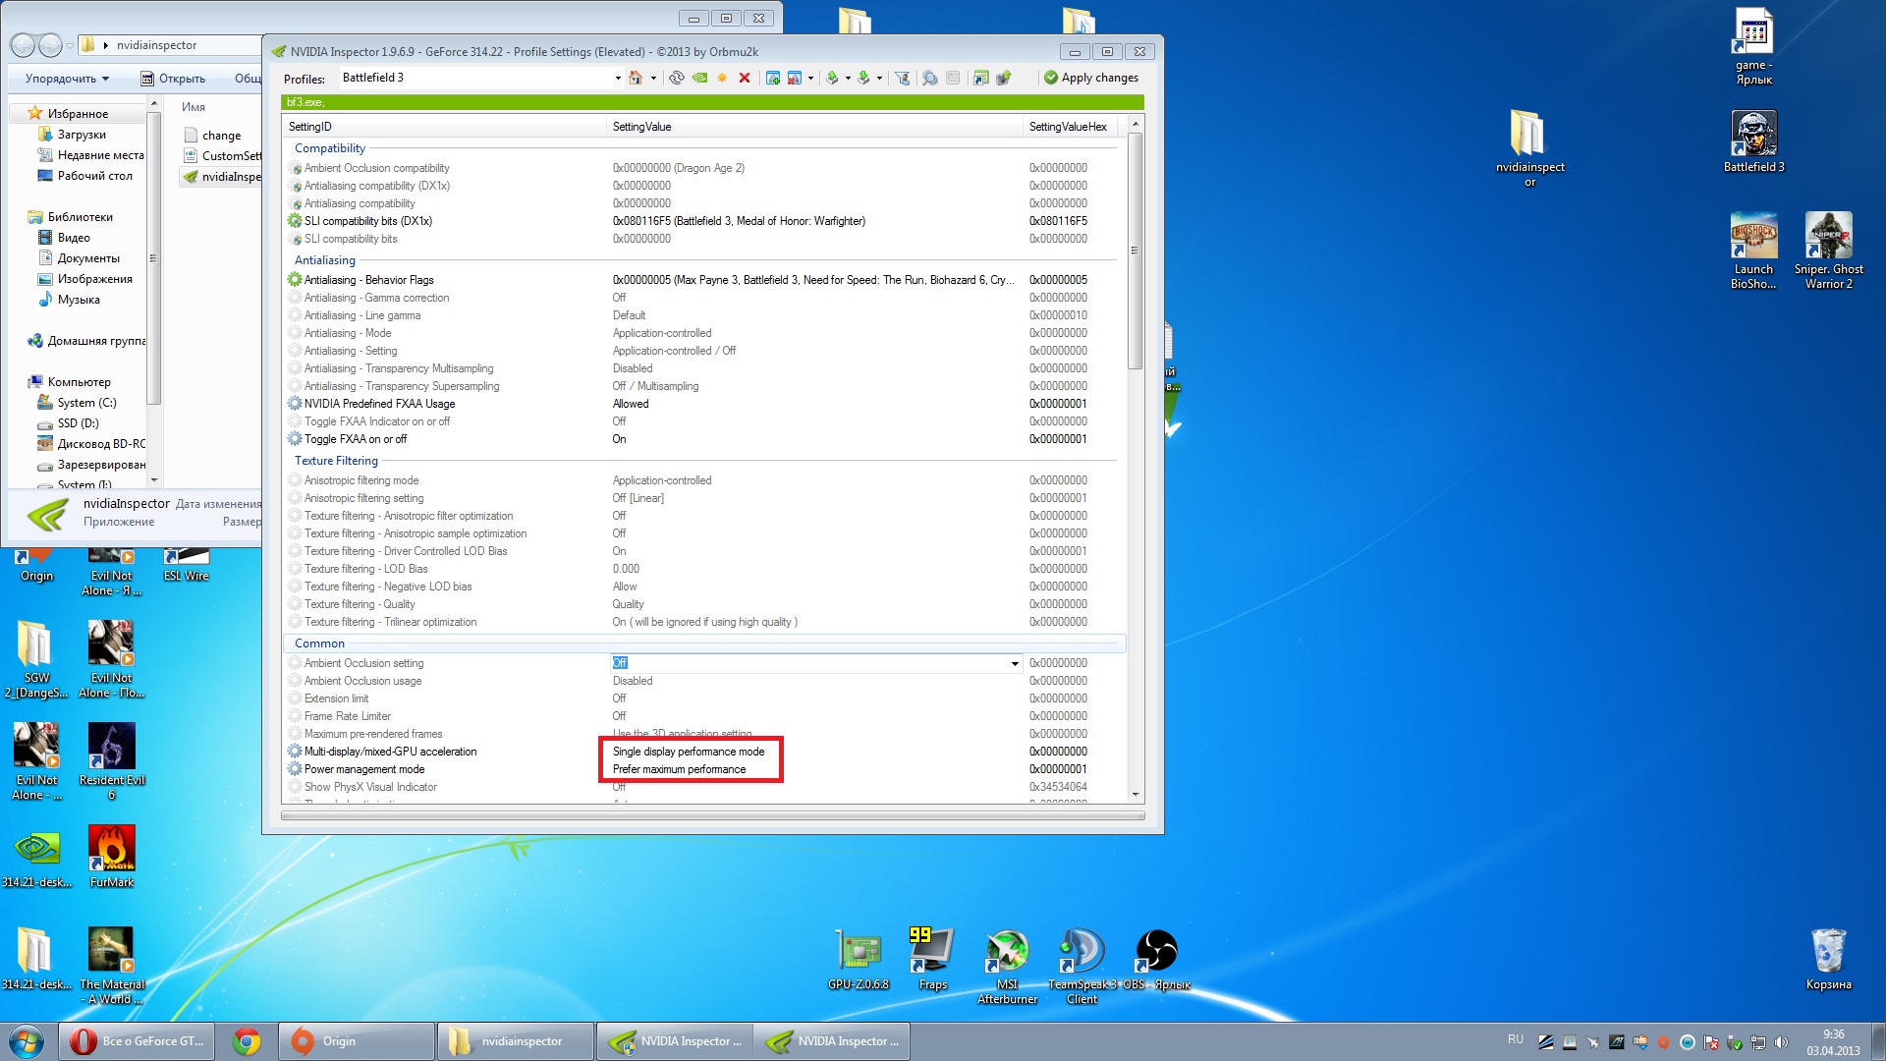Click the user filter funnel icon

(x=902, y=78)
